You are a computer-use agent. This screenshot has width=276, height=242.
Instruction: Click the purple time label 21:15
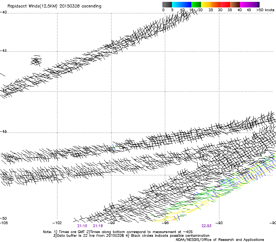click(82, 226)
